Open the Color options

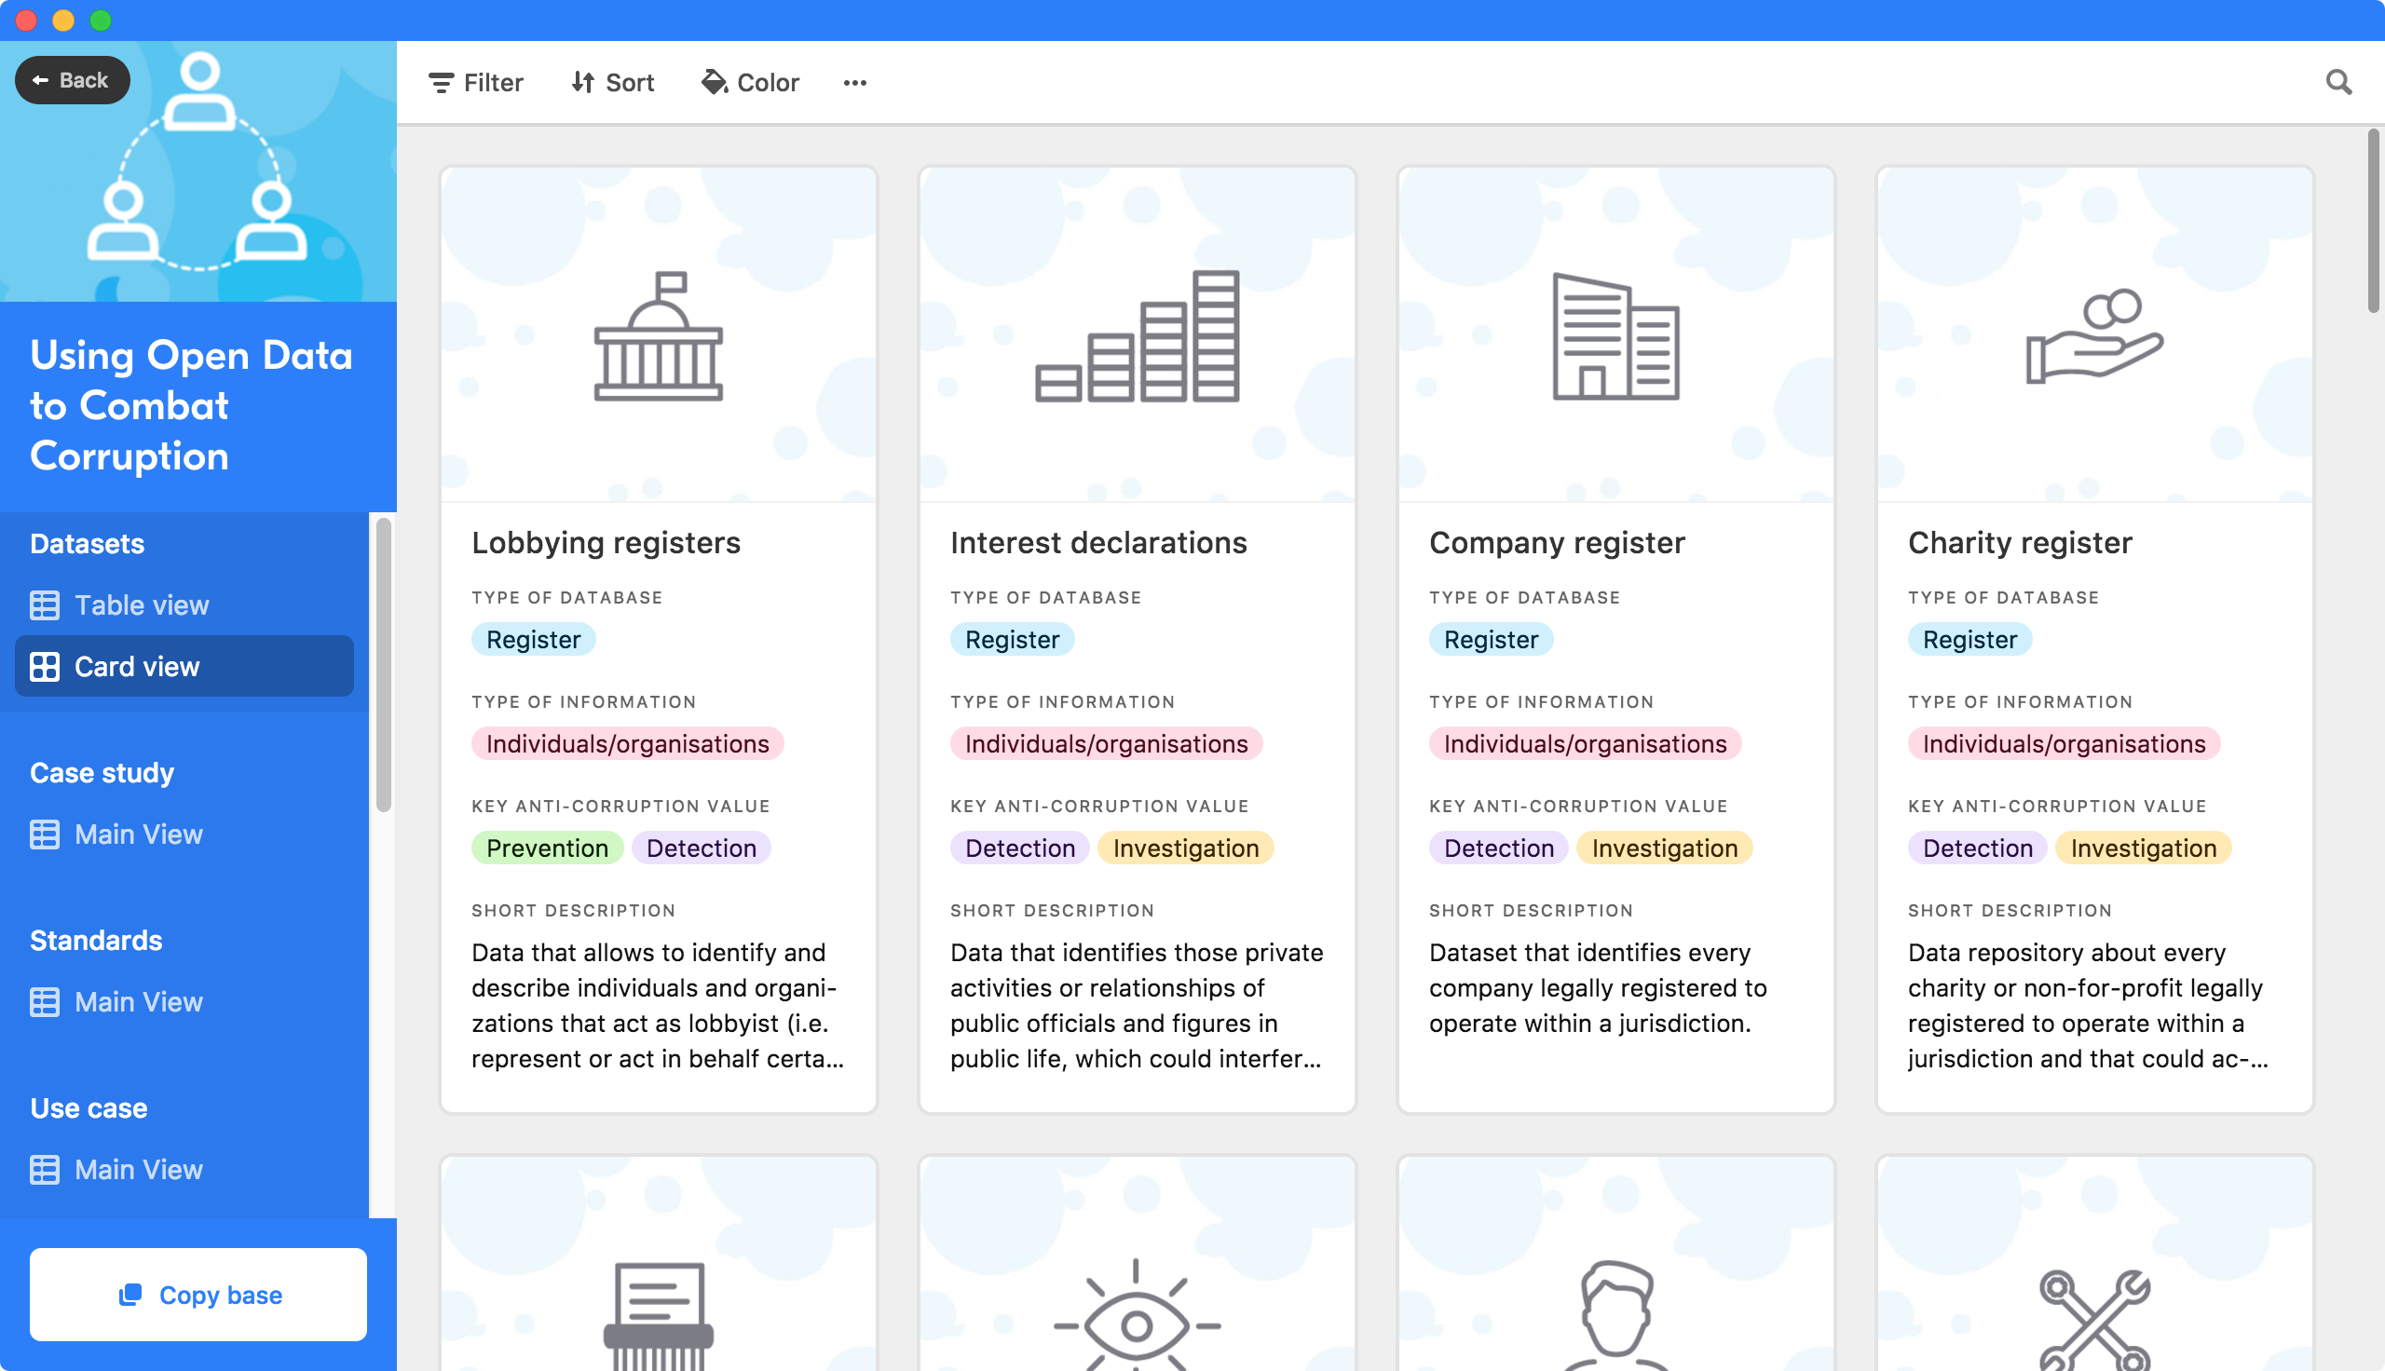tap(750, 83)
